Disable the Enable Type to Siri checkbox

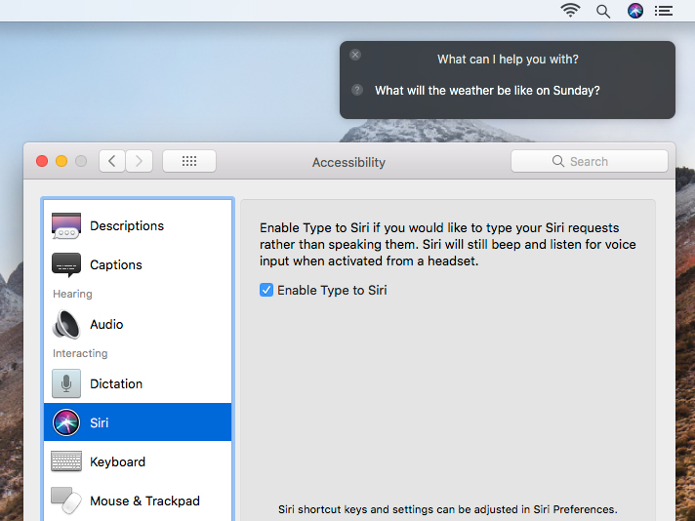[266, 290]
